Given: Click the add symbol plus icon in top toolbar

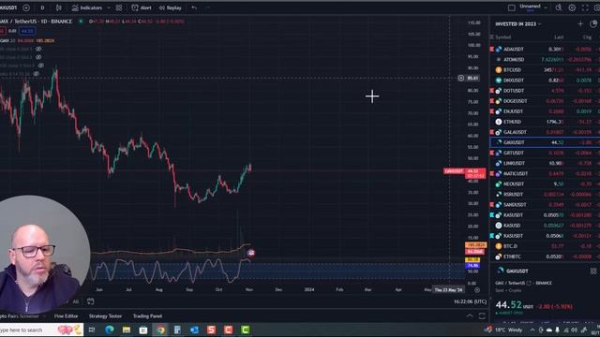Looking at the screenshot, I should pyautogui.click(x=26, y=7).
